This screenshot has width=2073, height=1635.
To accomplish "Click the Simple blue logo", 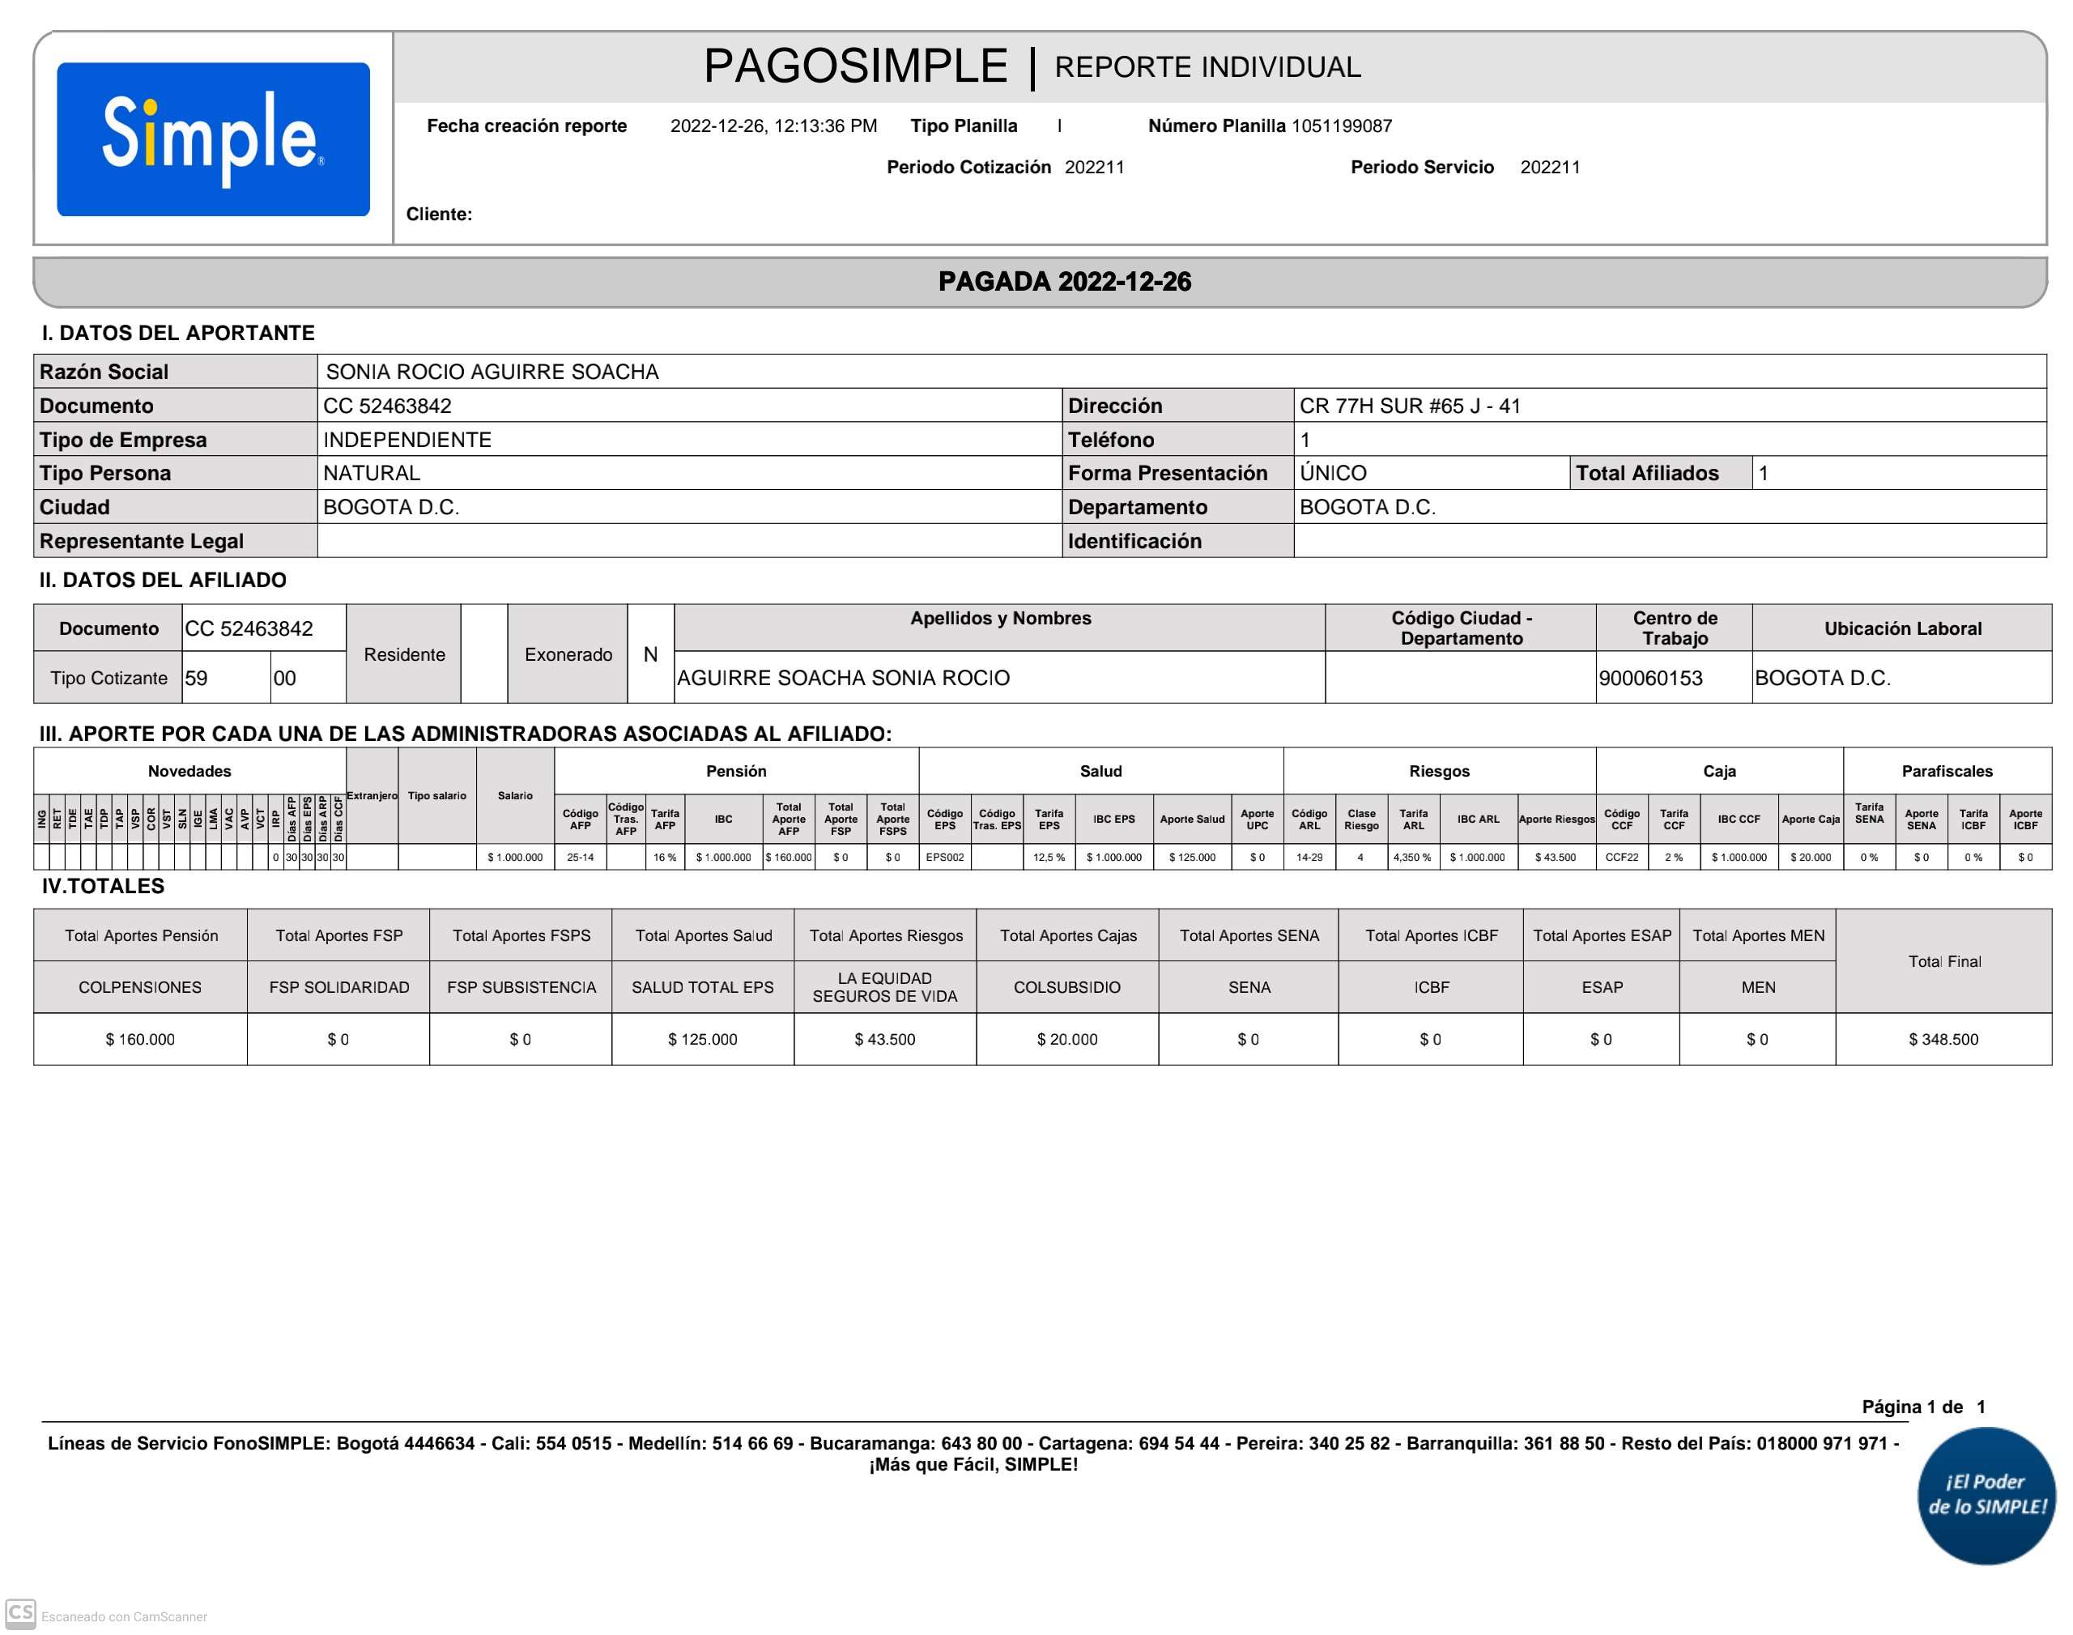I will [x=212, y=138].
